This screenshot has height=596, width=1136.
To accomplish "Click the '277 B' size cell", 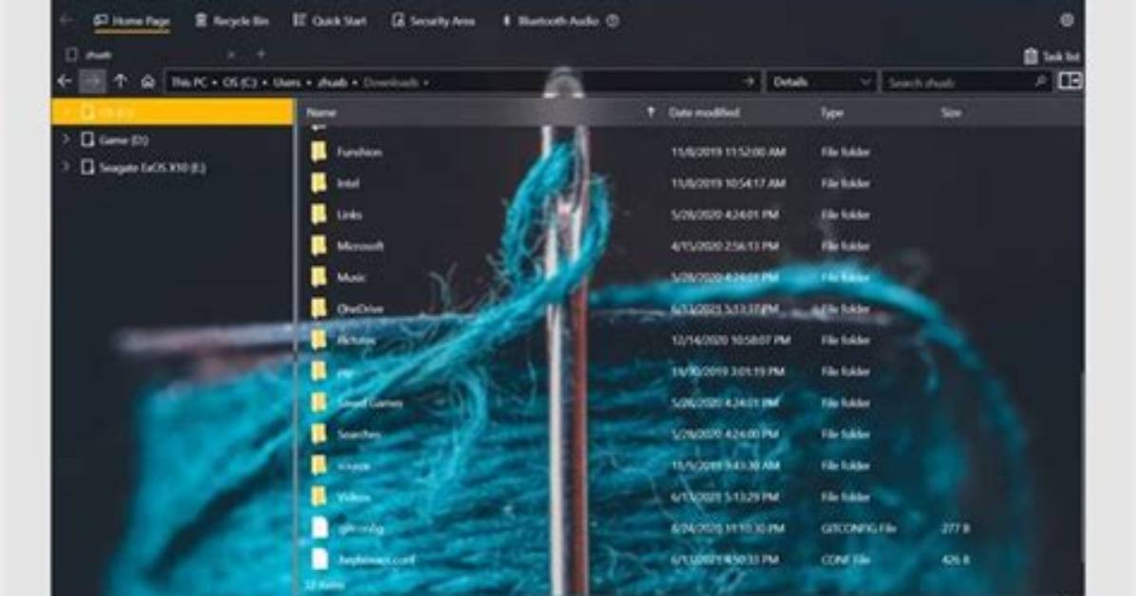I will (955, 529).
